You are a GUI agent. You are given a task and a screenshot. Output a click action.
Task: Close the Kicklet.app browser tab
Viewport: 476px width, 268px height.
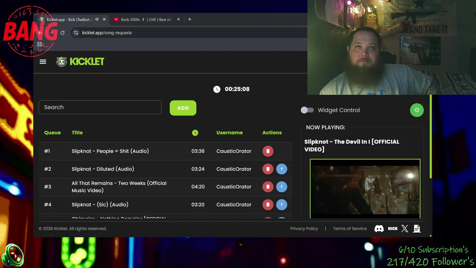[x=104, y=19]
